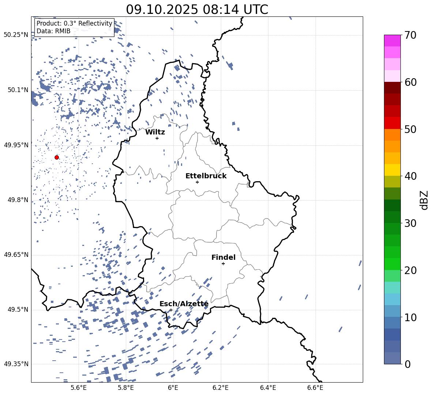Click the 'Product: 0.3° Reflectivity' text
433x395 pixels.
pyautogui.click(x=74, y=23)
